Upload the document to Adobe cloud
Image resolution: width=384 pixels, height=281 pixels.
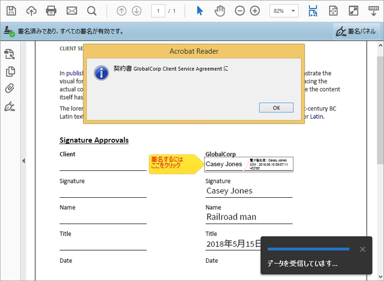32,10
